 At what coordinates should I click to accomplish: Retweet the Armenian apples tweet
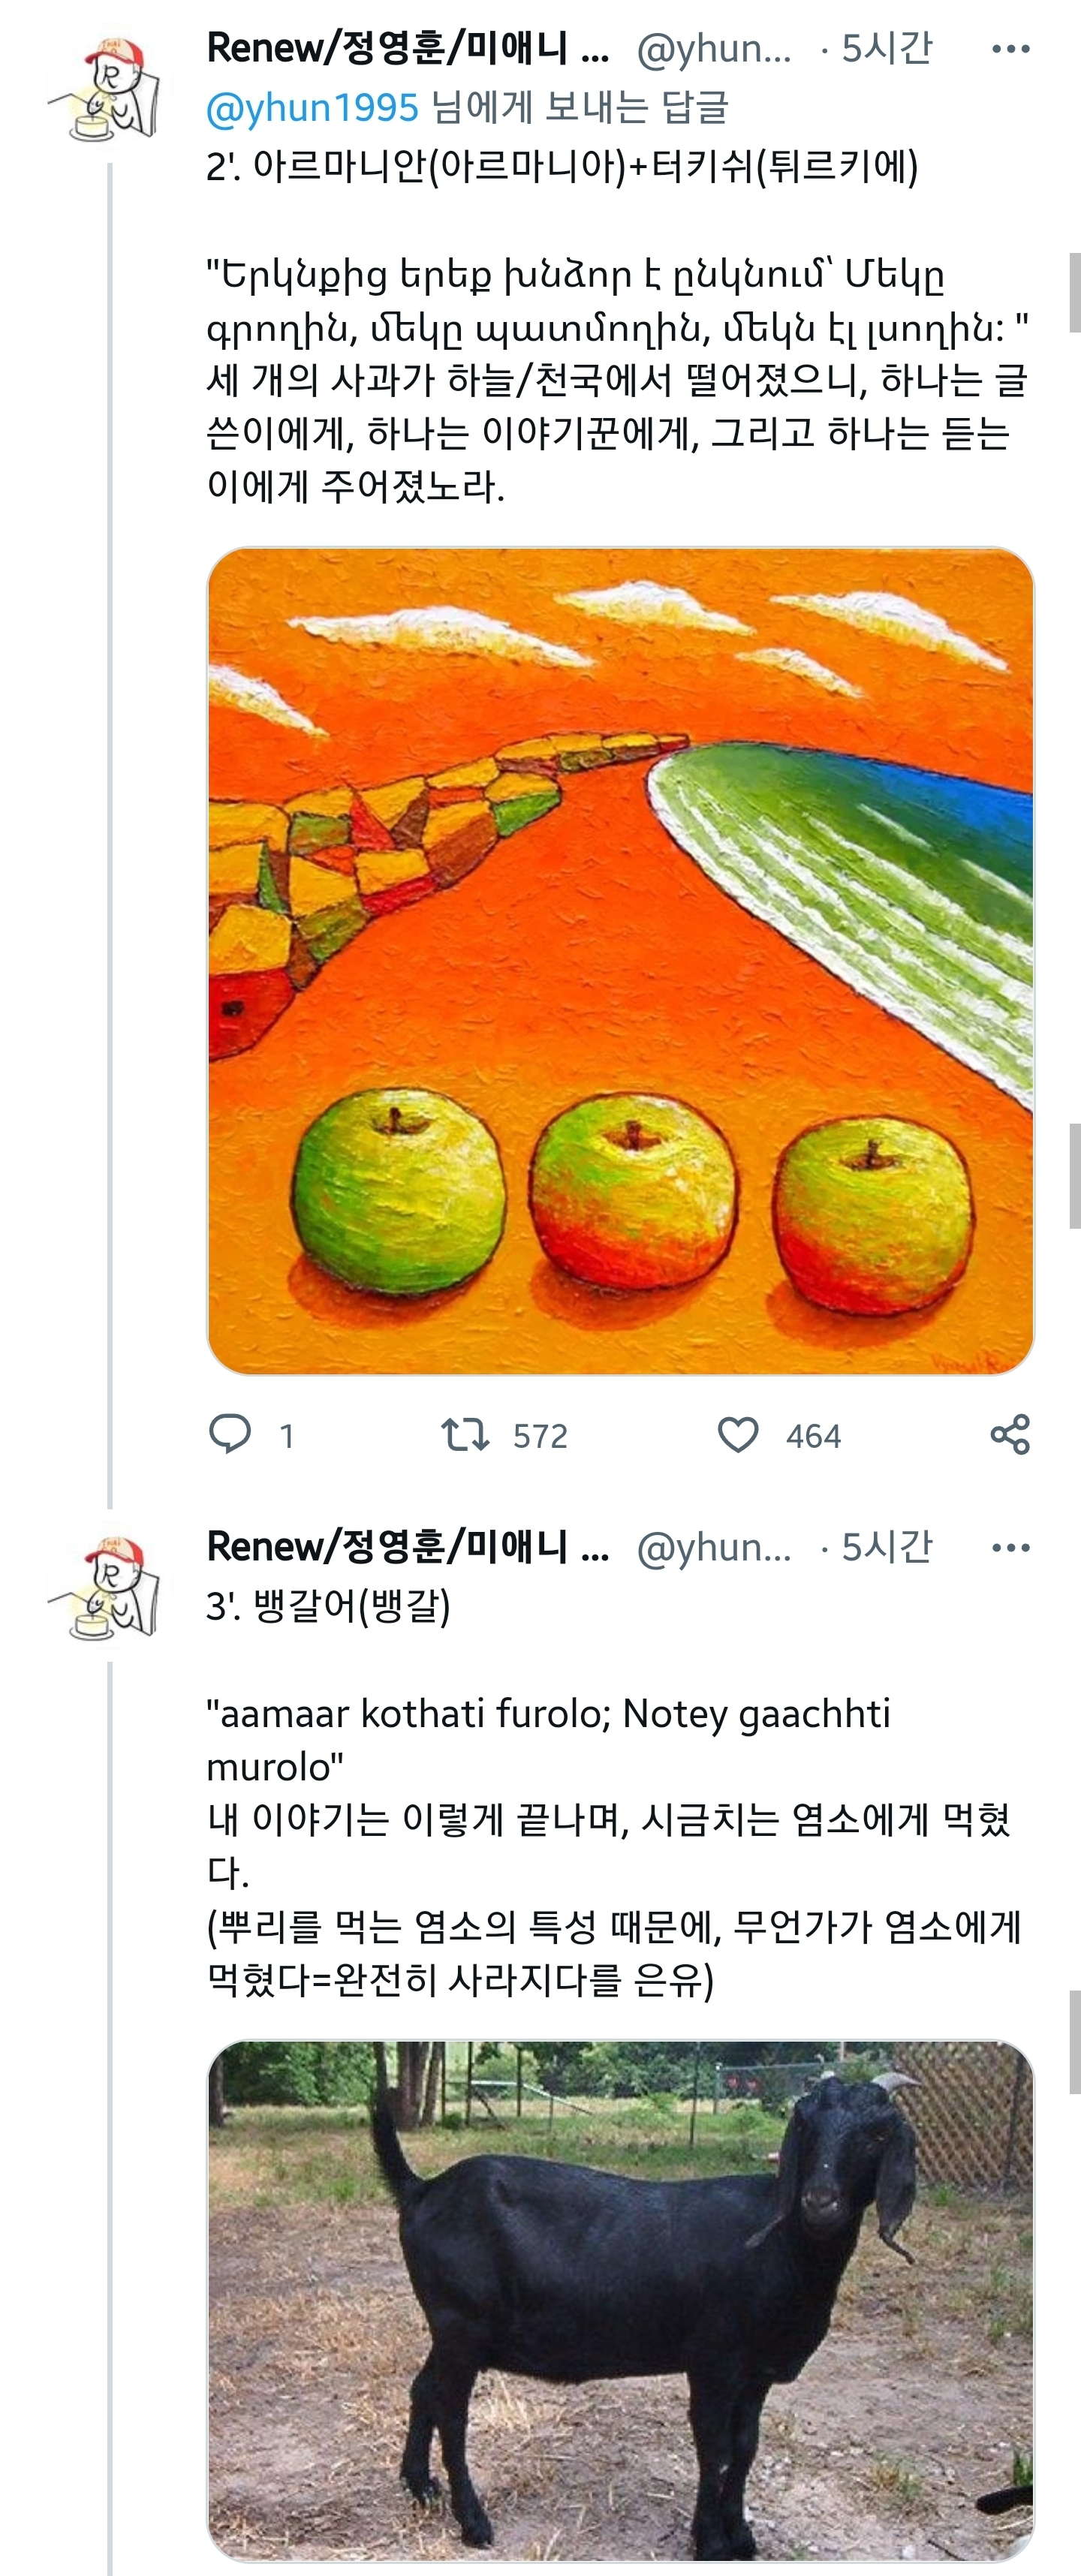coord(465,1435)
